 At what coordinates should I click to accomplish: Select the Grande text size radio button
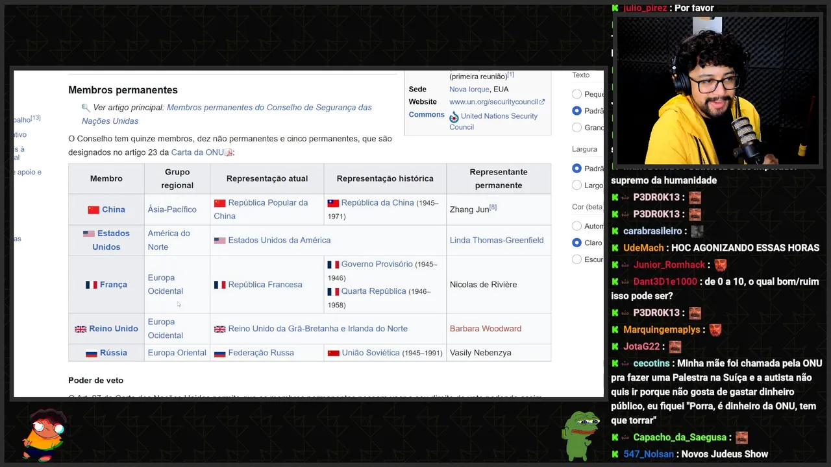click(577, 128)
